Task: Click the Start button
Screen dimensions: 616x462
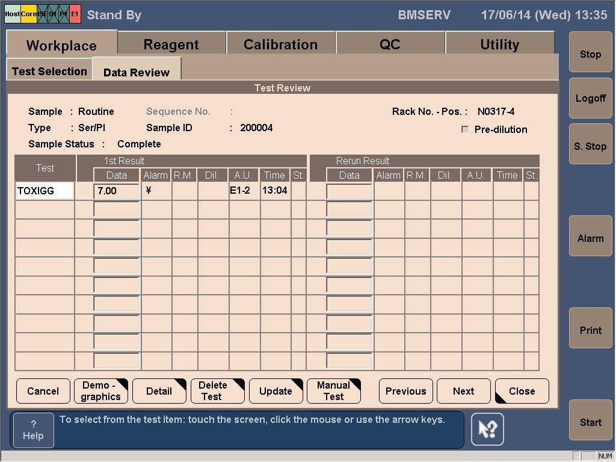Action: tap(591, 422)
